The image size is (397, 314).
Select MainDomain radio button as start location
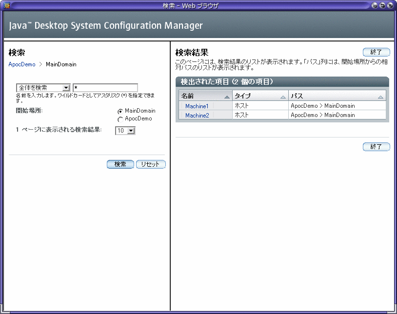tap(120, 111)
